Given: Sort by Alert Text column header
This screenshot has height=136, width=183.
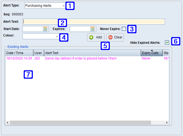Looking at the screenshot, I should tap(91, 53).
